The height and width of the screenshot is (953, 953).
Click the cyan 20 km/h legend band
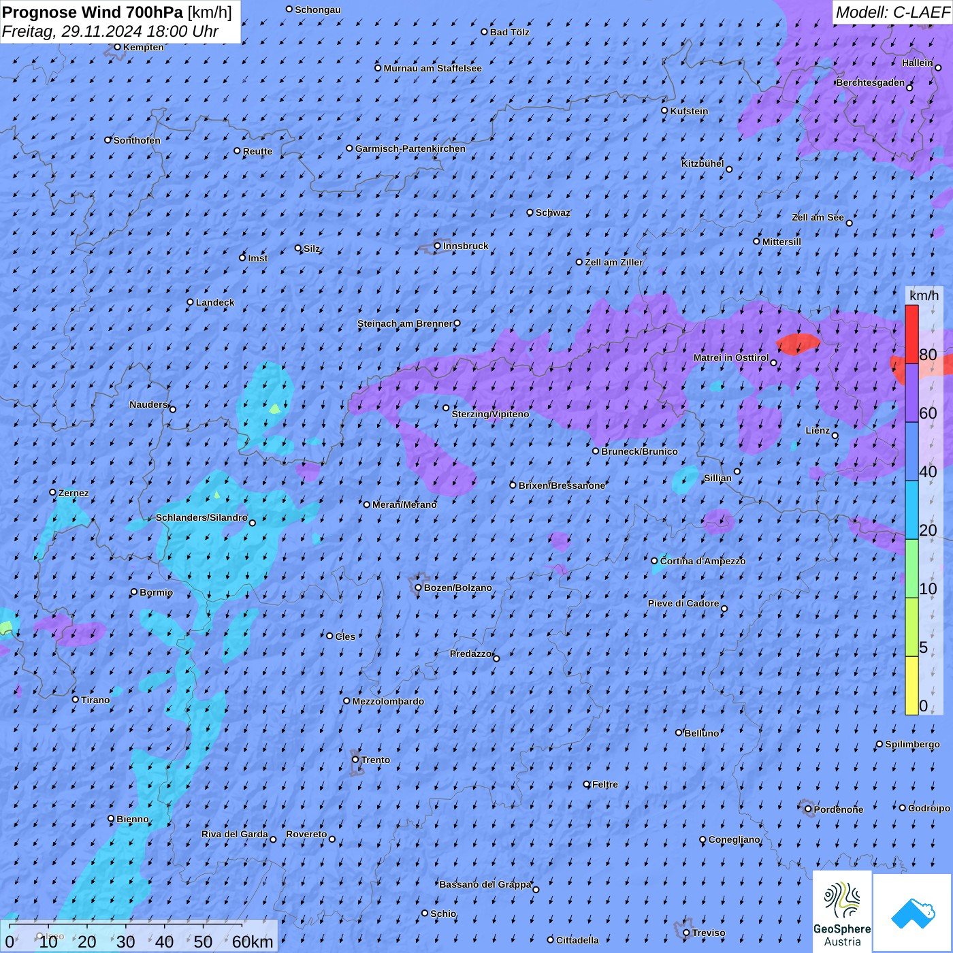pyautogui.click(x=911, y=511)
